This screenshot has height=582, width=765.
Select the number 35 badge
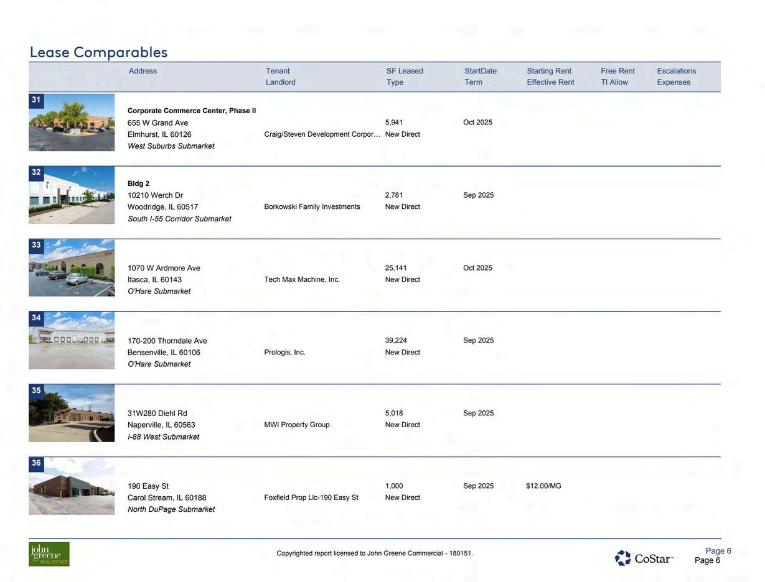[x=36, y=391]
